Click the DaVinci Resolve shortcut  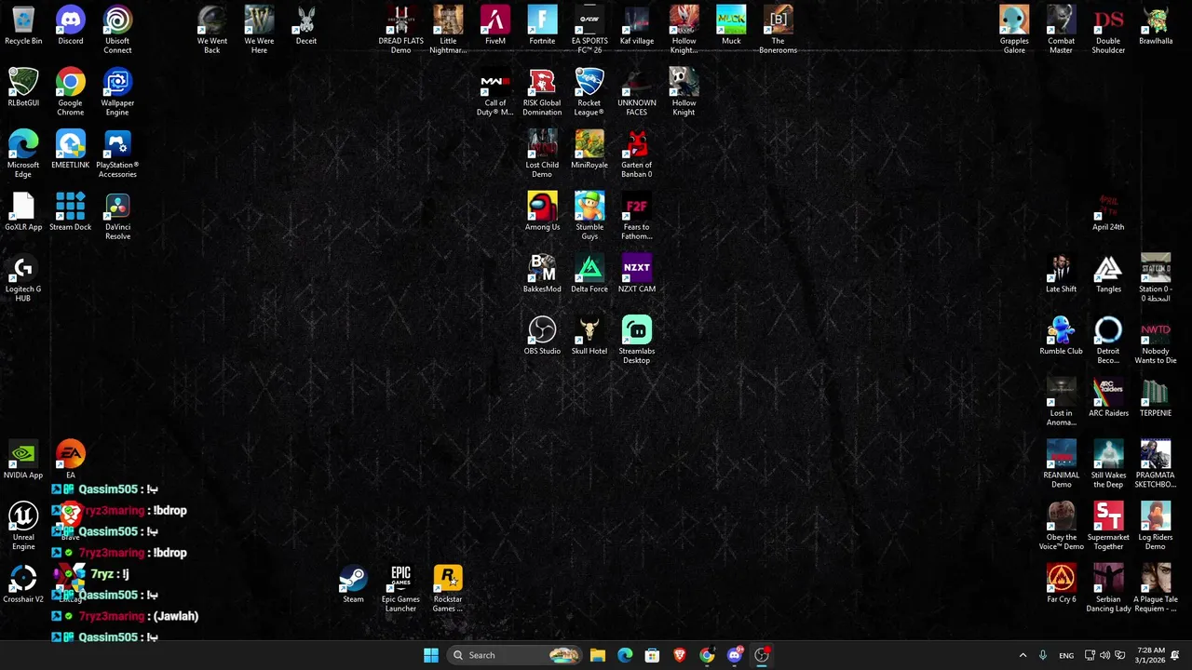pos(117,216)
